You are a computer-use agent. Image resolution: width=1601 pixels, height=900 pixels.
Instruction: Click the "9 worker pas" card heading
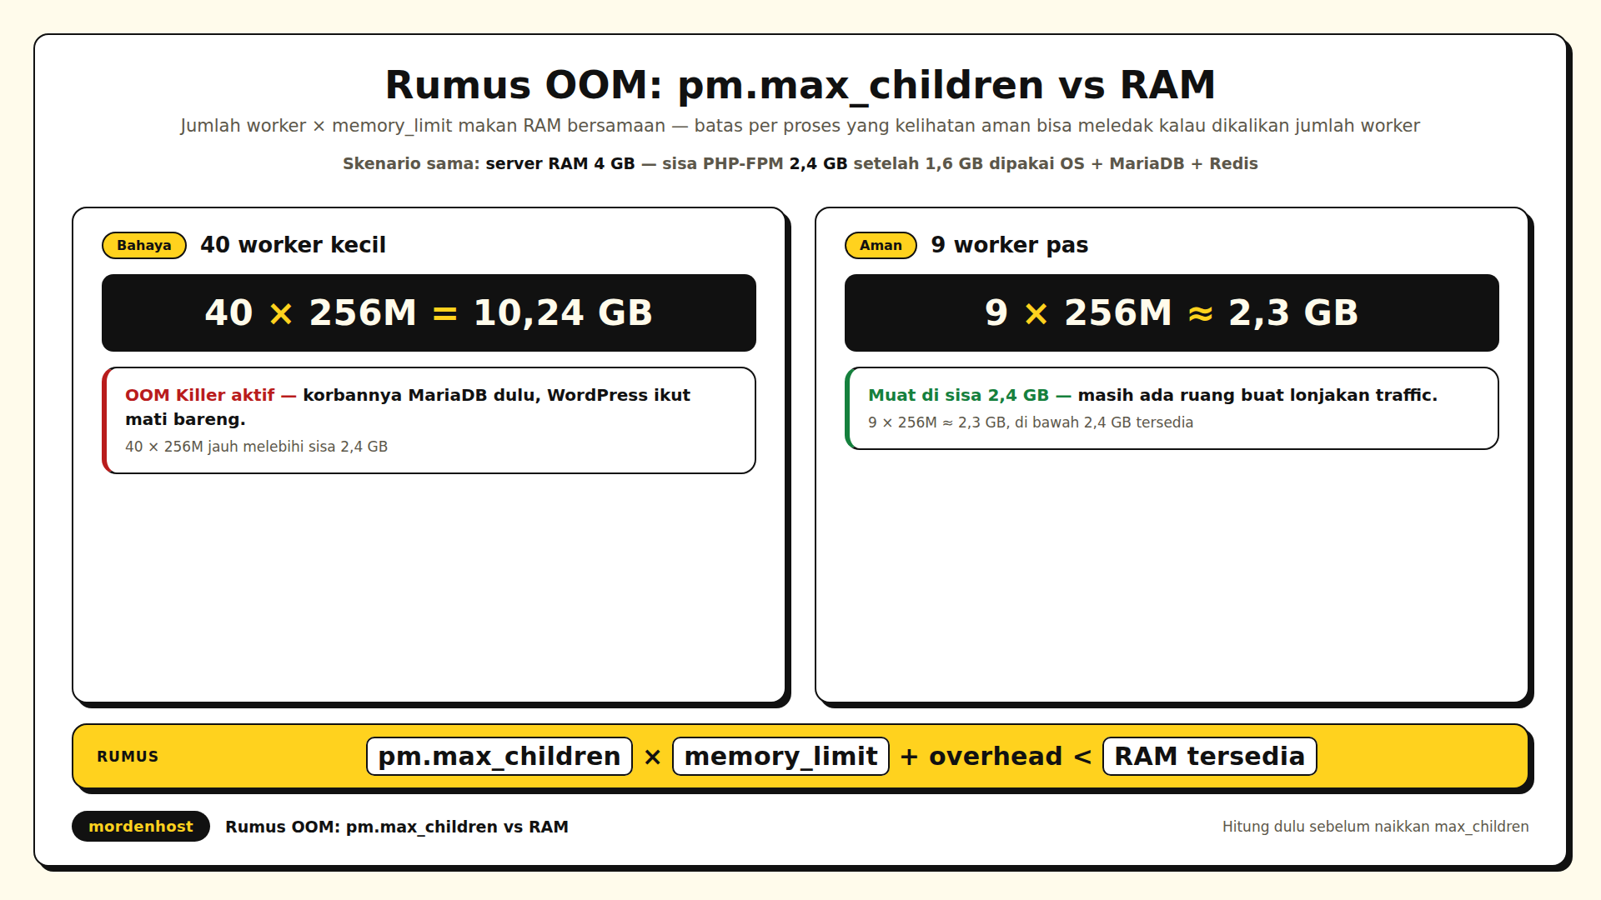click(1010, 245)
